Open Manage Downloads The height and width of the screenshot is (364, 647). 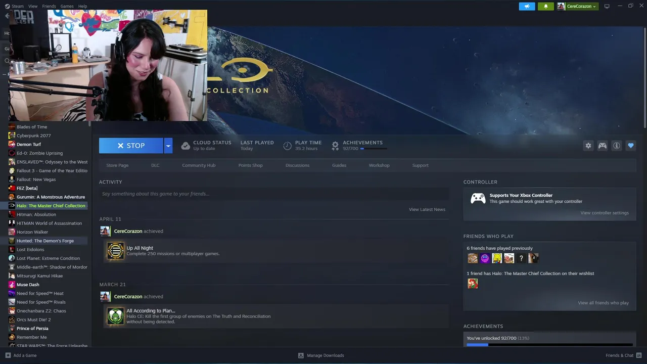(321, 355)
